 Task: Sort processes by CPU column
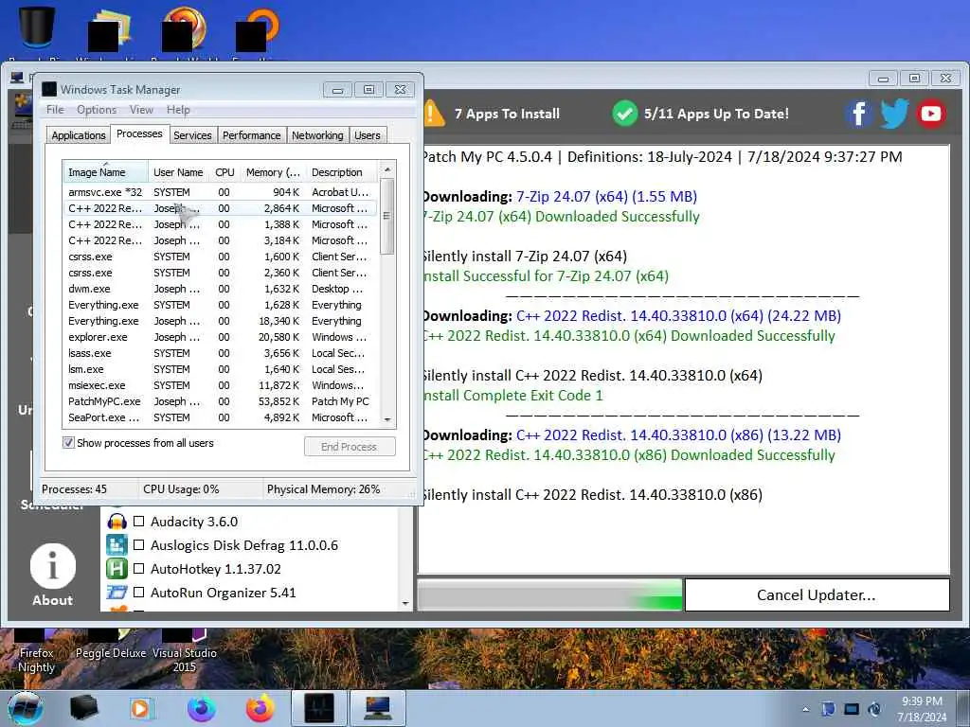click(225, 172)
